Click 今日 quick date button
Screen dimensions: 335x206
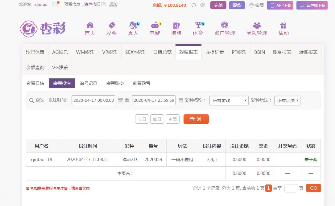click(142, 119)
